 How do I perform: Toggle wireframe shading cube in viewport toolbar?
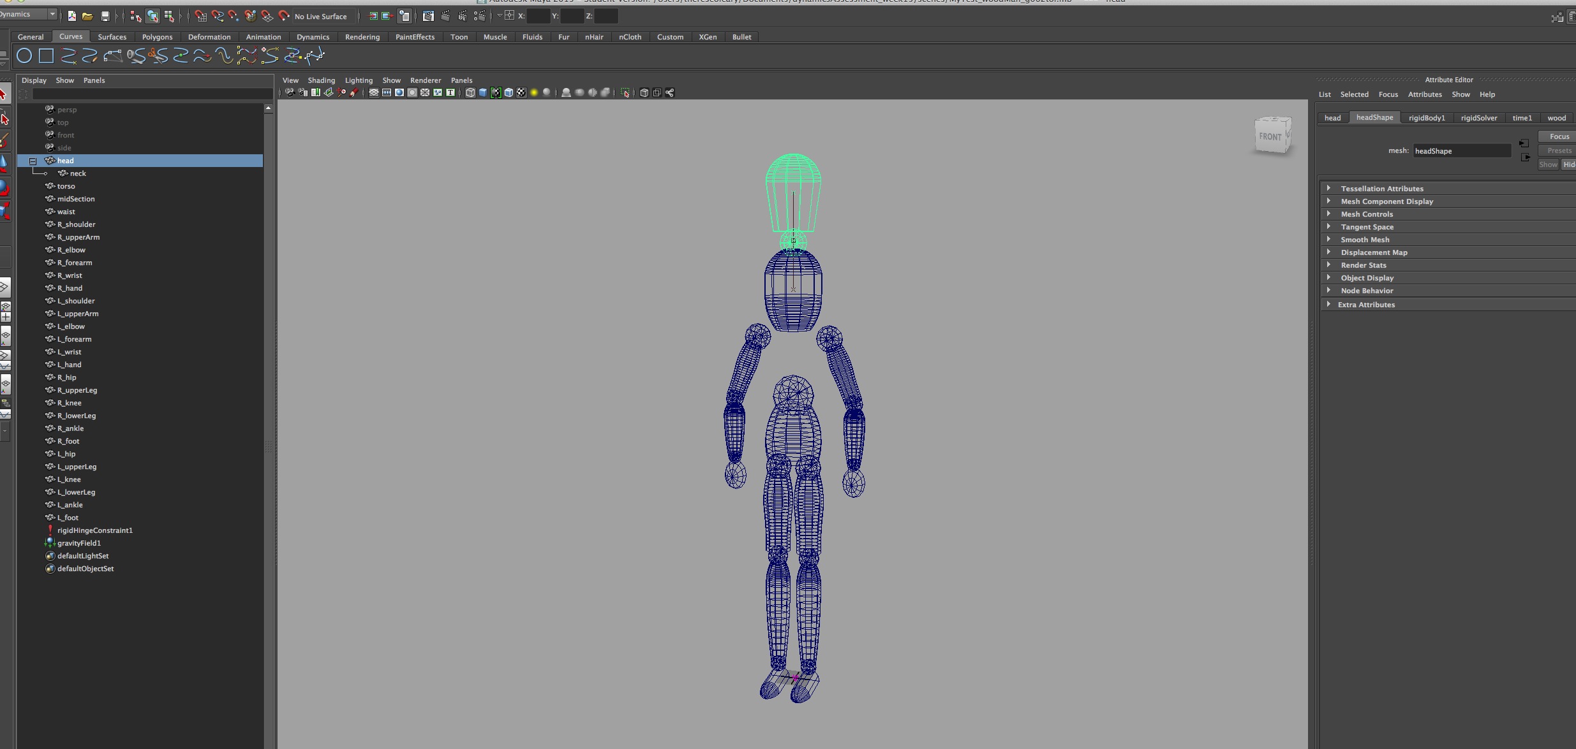[470, 92]
